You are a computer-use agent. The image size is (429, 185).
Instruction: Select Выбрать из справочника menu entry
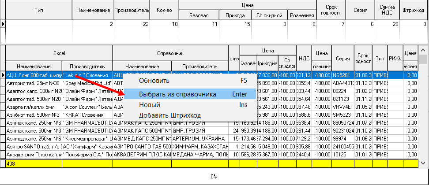190,94
